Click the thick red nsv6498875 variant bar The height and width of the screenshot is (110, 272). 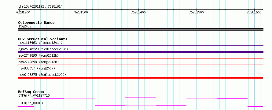(141, 78)
